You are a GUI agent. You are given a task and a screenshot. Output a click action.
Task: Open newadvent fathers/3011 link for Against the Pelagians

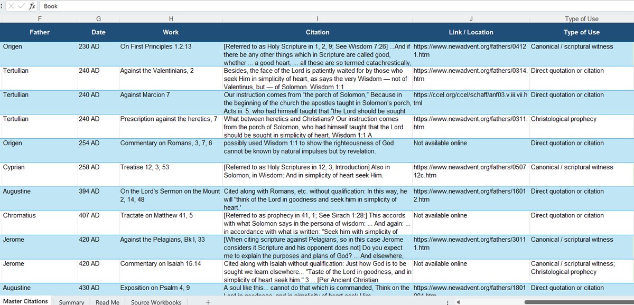pyautogui.click(x=470, y=243)
